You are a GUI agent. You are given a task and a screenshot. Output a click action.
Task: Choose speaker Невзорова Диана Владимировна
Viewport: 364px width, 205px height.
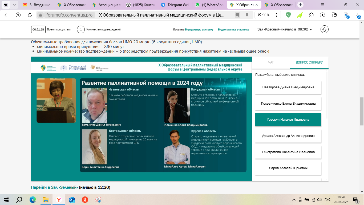[288, 87]
